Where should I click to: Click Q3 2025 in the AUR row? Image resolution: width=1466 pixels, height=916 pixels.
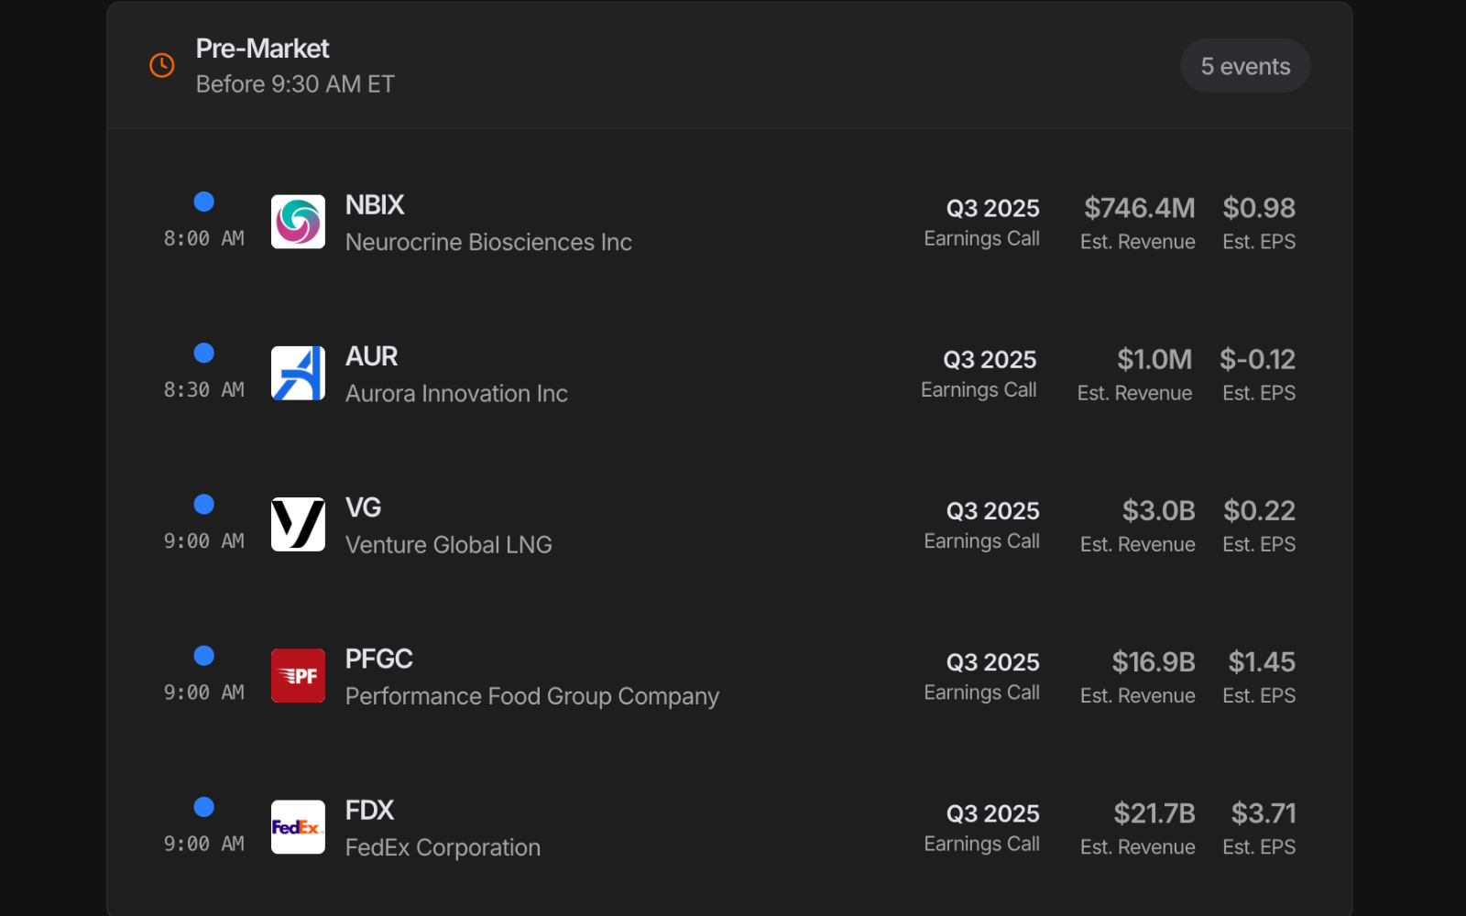[x=990, y=359]
